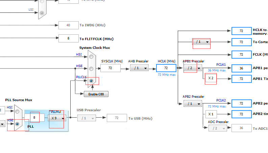268x153 pixels.
Task: Click the PCLK2 APB2 peripheral value 72
Action: [x=242, y=103]
